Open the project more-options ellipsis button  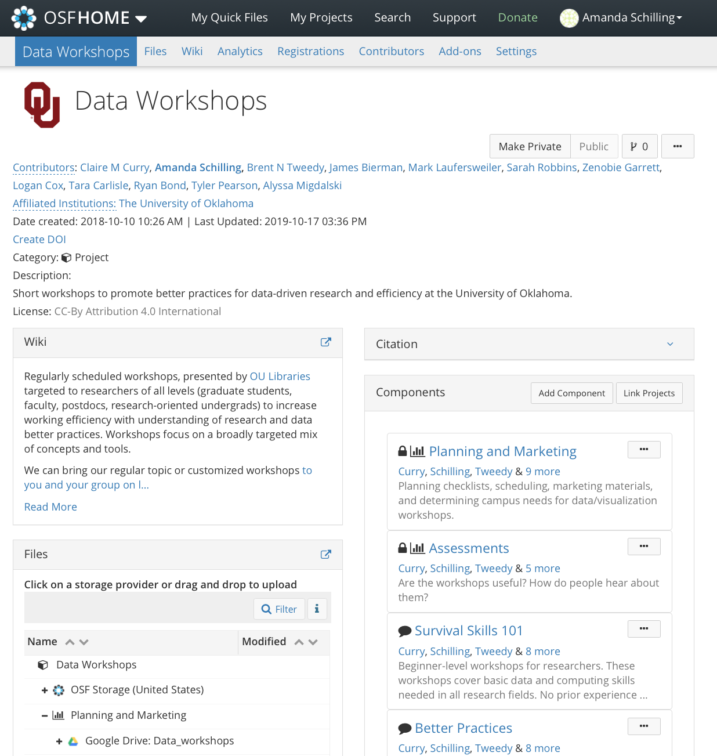(x=677, y=147)
